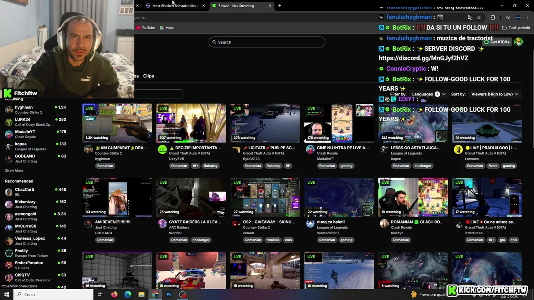534x300 pixels.
Task: Click the coloab channel avatar on CS2 card
Action: [x=236, y=224]
